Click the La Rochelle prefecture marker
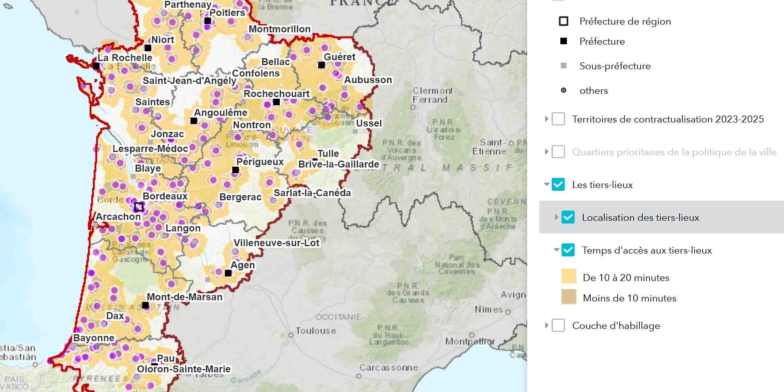The width and height of the screenshot is (784, 392). 96,66
